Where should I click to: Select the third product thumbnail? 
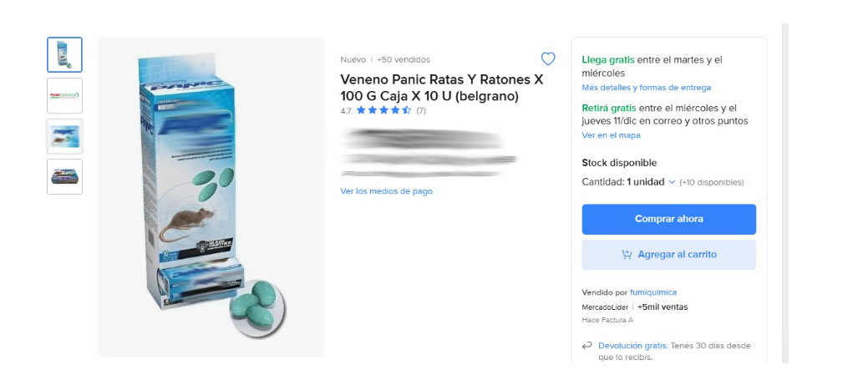(x=64, y=135)
